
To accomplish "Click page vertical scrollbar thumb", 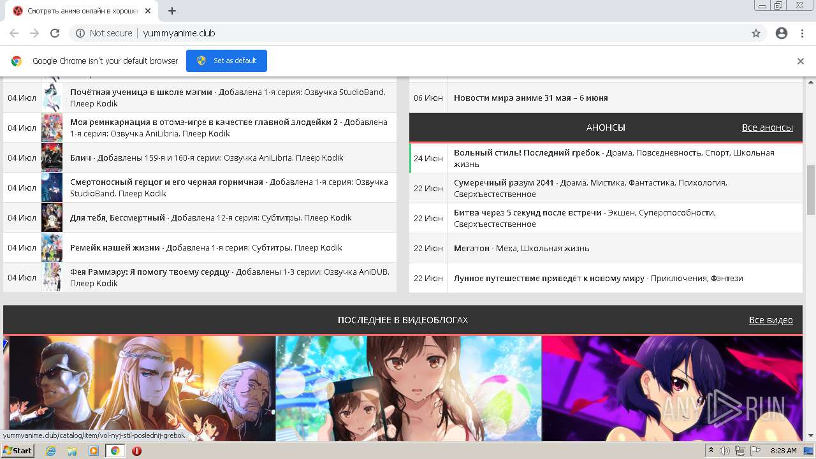I will click(811, 189).
